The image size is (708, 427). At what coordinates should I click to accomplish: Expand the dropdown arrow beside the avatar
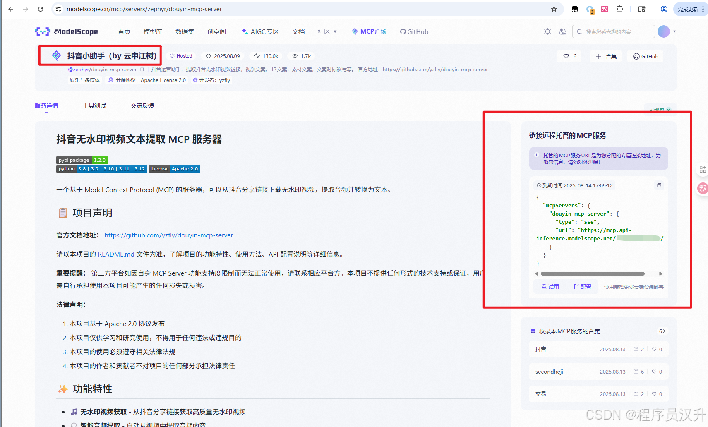click(674, 31)
